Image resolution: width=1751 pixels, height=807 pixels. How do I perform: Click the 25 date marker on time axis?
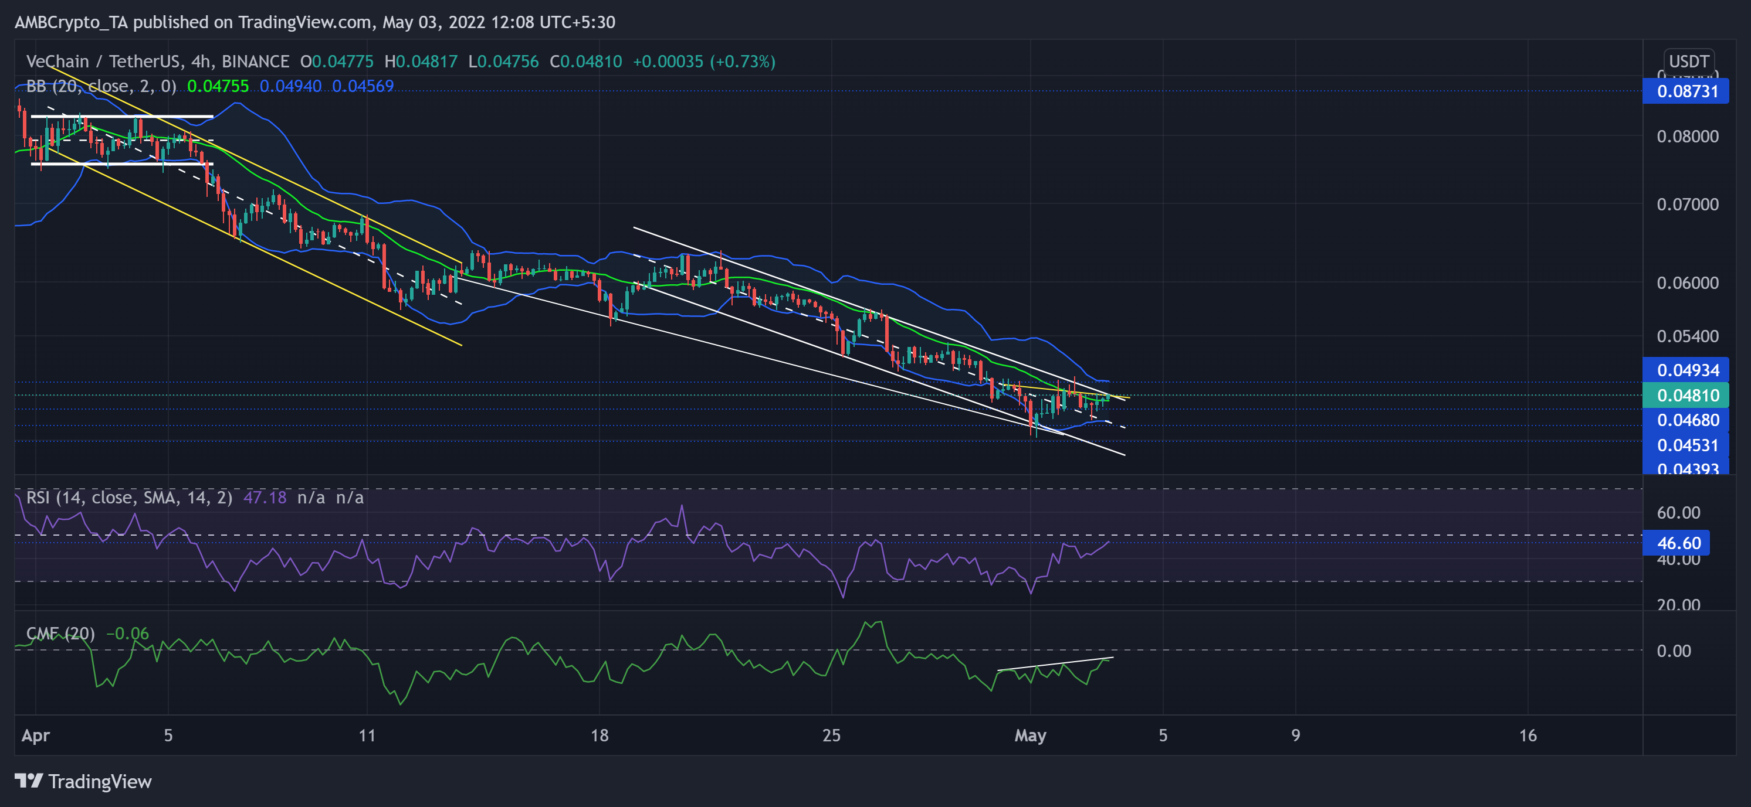(x=831, y=735)
